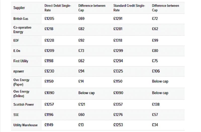Select the Ovo Energy (Online) cell
Screen dimensions: 201x132
point(21,94)
